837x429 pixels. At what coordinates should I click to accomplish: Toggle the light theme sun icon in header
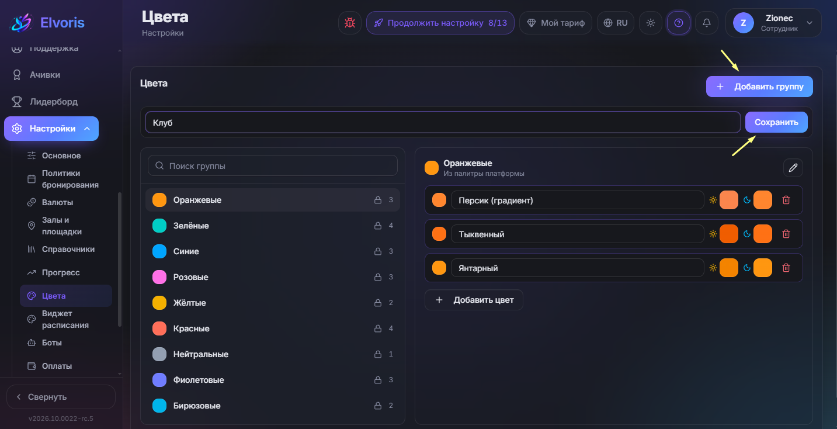coord(651,23)
